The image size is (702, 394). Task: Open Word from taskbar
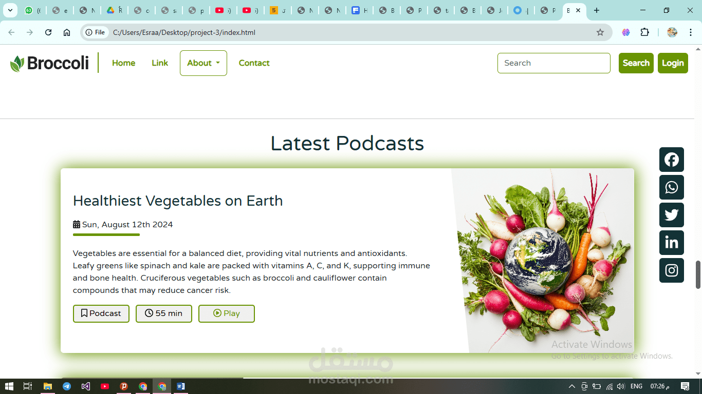tap(180, 386)
